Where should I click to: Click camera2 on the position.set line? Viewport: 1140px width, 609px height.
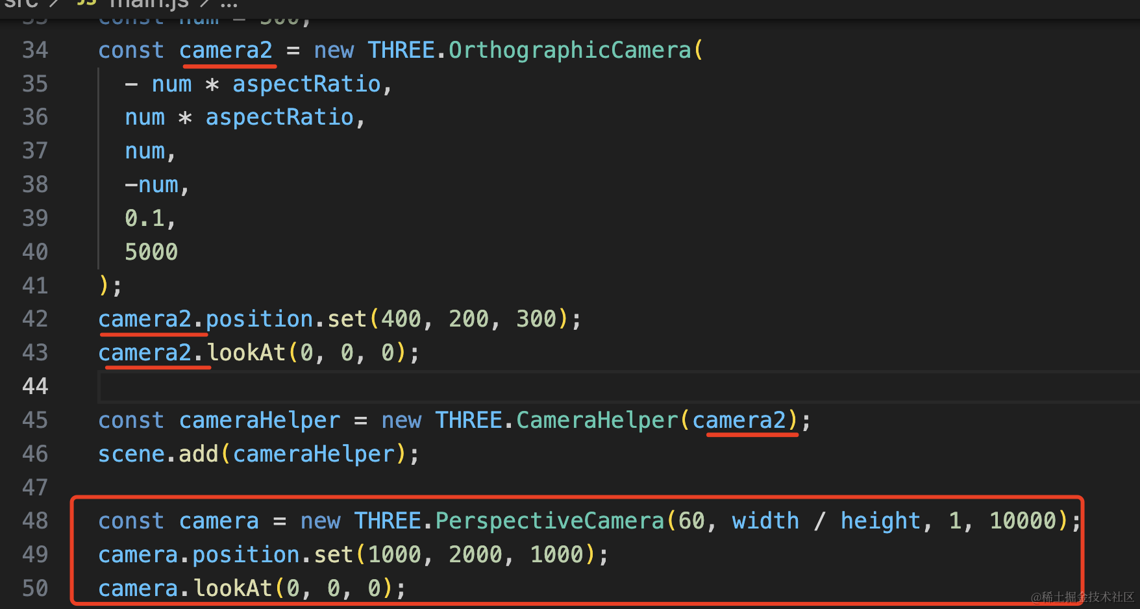tap(145, 319)
